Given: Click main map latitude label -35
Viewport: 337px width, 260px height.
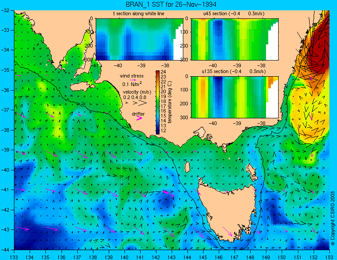Looking at the screenshot, I should click(x=5, y=70).
